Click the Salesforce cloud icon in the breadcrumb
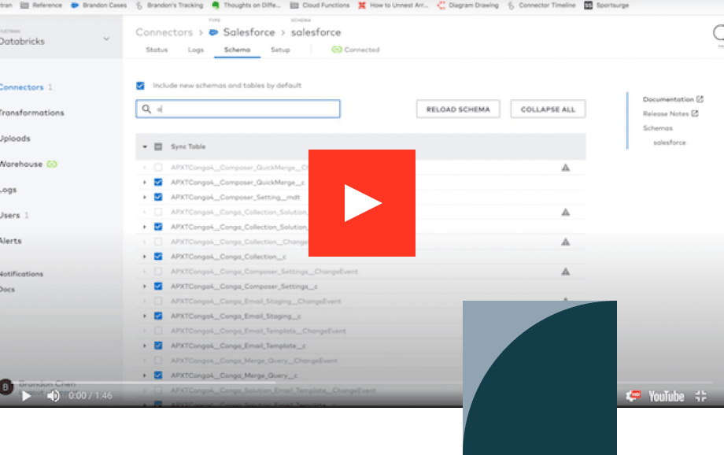The width and height of the screenshot is (724, 455). (x=213, y=32)
